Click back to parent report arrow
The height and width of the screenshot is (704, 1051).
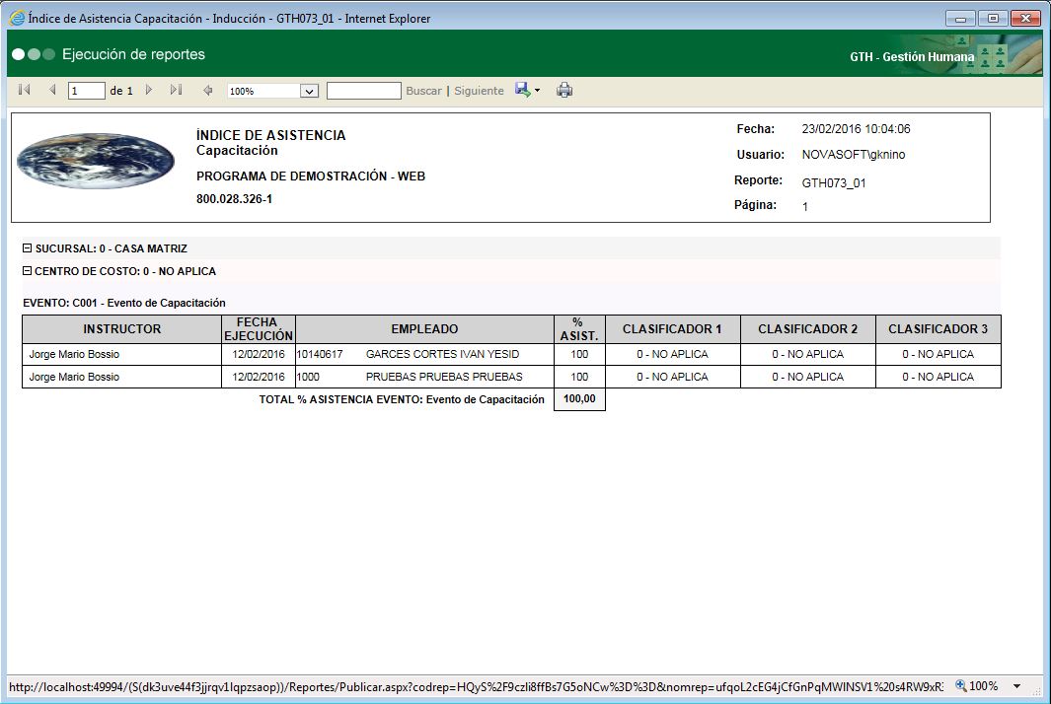(x=207, y=91)
